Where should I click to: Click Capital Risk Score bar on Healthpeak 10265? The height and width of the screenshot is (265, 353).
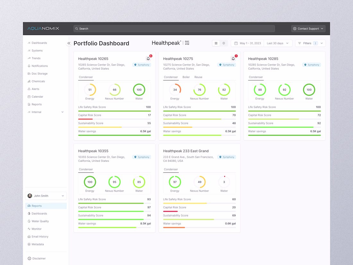pos(114,119)
